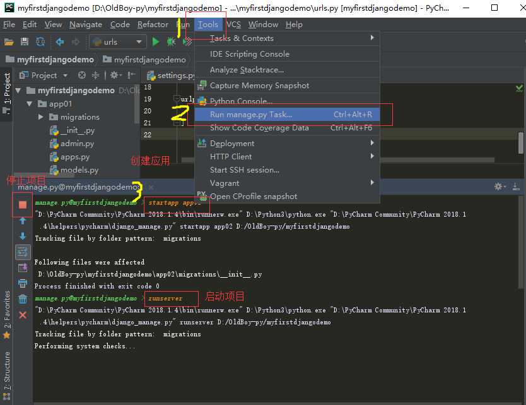Switch to the settings.py editor tab
The image size is (526, 405).
click(170, 76)
